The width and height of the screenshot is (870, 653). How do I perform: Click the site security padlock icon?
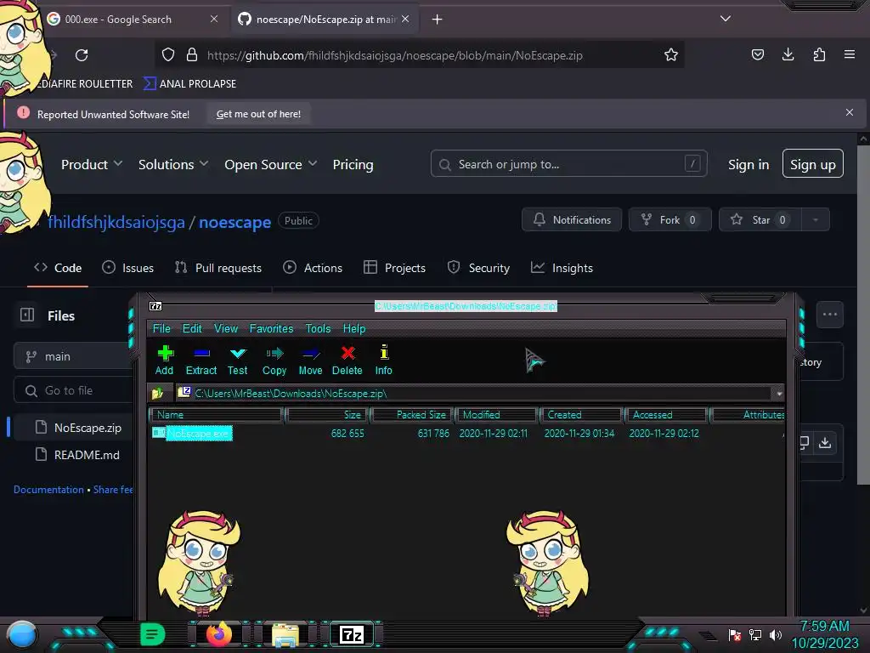point(192,55)
